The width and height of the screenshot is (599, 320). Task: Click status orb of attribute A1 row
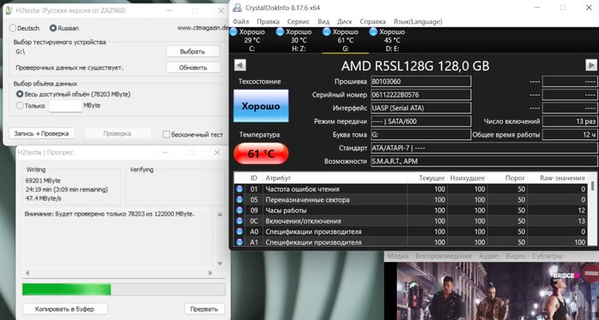point(240,241)
